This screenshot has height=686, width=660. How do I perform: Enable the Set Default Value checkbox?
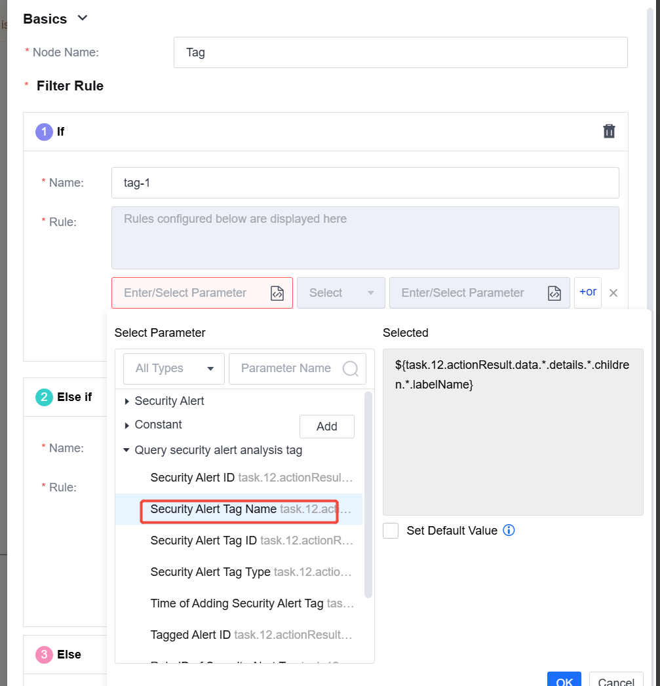tap(391, 531)
